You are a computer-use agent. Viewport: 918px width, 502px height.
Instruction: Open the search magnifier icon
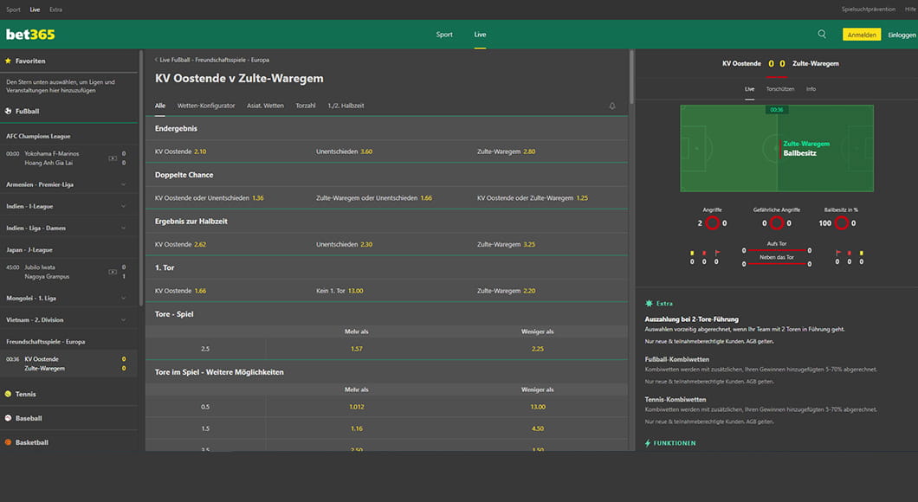click(822, 35)
